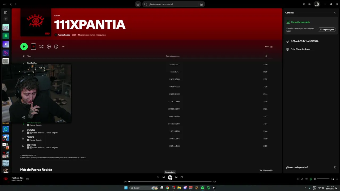Screen dimensions: 340x191
Task: Open Fuerza Regida link under CHAKA
Action: tap(35, 140)
